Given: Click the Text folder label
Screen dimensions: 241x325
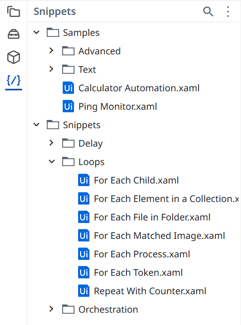Looking at the screenshot, I should tap(87, 69).
